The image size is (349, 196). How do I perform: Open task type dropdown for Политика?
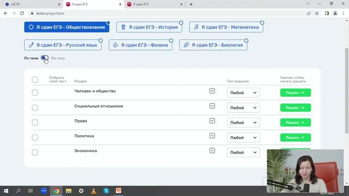pos(243,138)
